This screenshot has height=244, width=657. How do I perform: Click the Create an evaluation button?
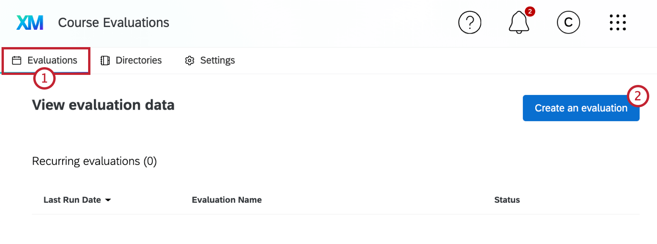pos(581,108)
